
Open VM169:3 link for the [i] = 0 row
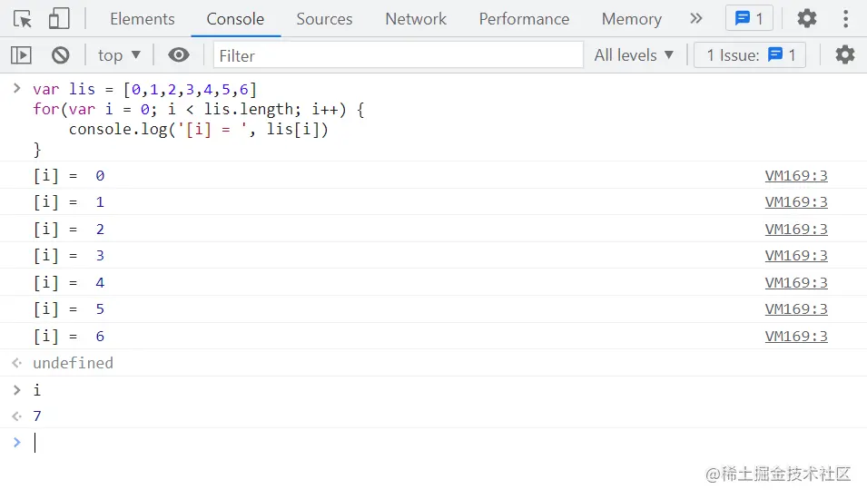coord(796,176)
